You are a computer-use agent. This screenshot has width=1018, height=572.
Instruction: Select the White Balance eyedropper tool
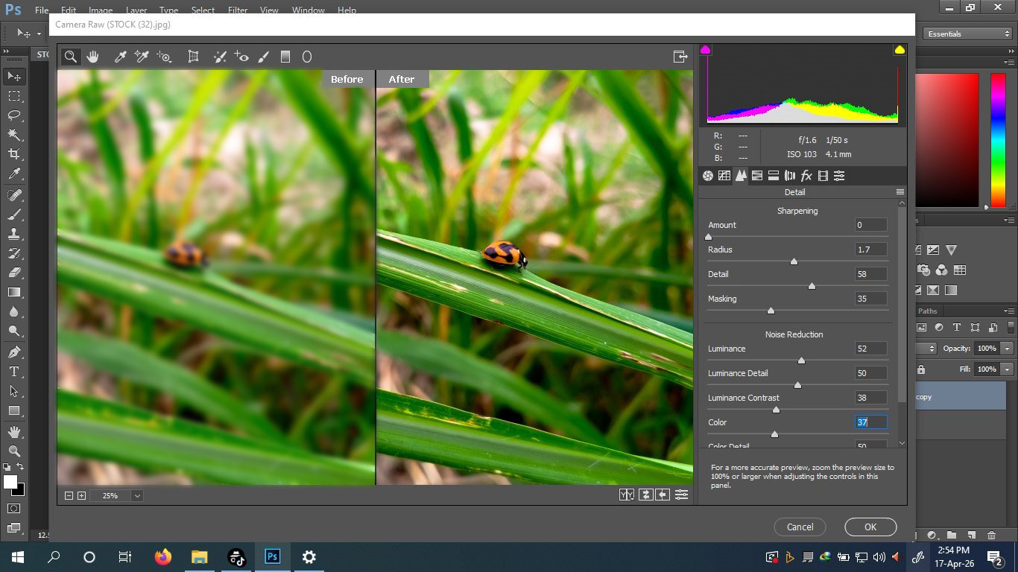pos(120,57)
